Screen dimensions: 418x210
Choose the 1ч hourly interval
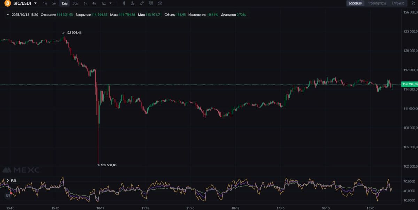click(85, 3)
